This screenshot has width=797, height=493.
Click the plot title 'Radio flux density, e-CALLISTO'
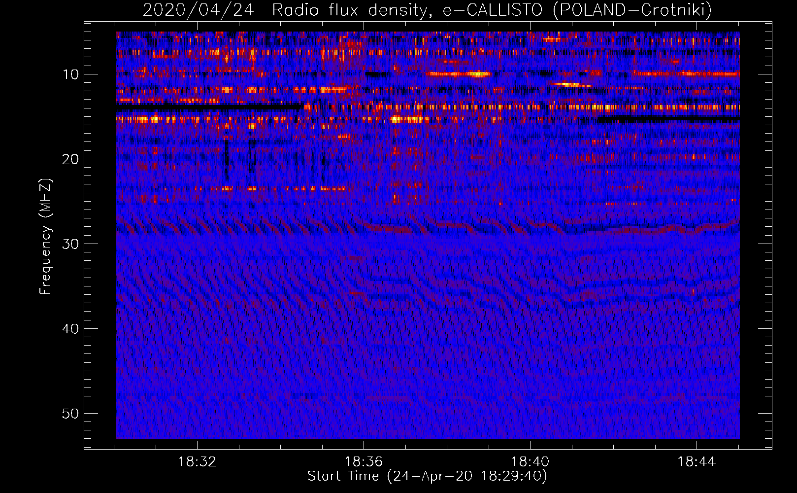[407, 10]
